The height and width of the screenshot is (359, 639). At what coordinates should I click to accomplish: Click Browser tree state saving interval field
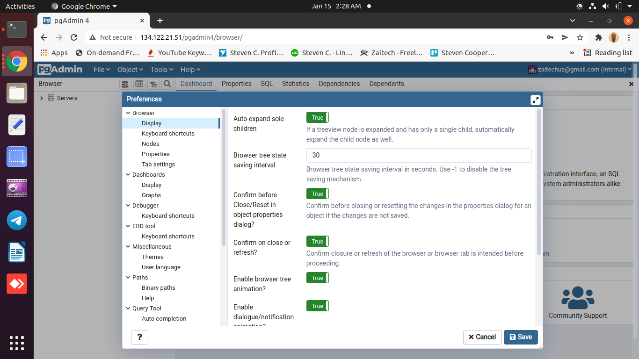419,155
